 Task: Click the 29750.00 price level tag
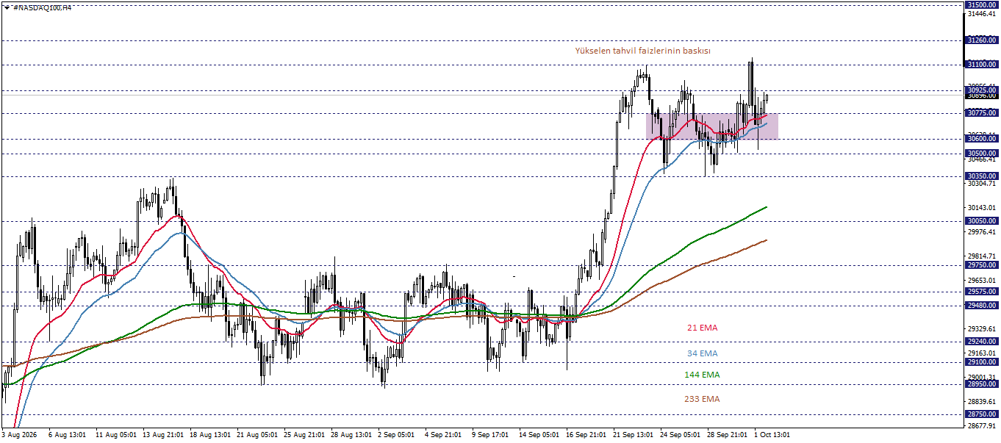tap(981, 264)
